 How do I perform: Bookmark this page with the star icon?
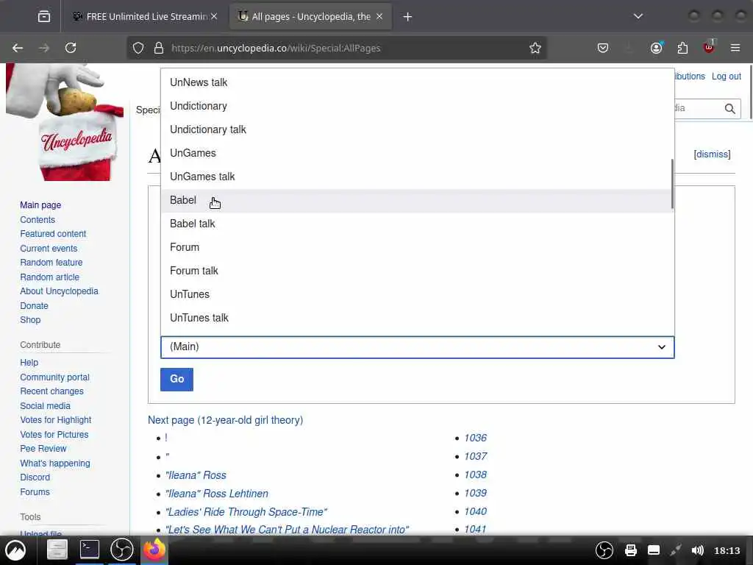[535, 48]
